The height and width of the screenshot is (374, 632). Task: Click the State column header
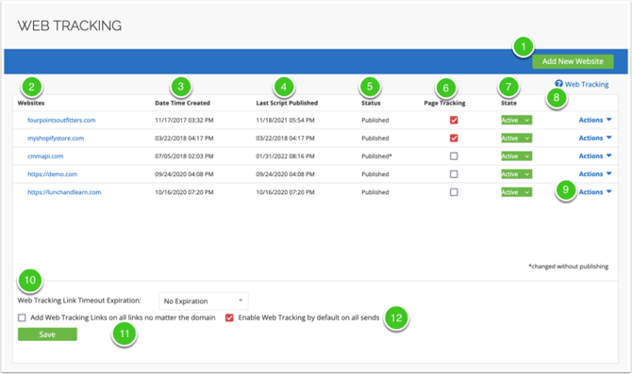pyautogui.click(x=508, y=103)
